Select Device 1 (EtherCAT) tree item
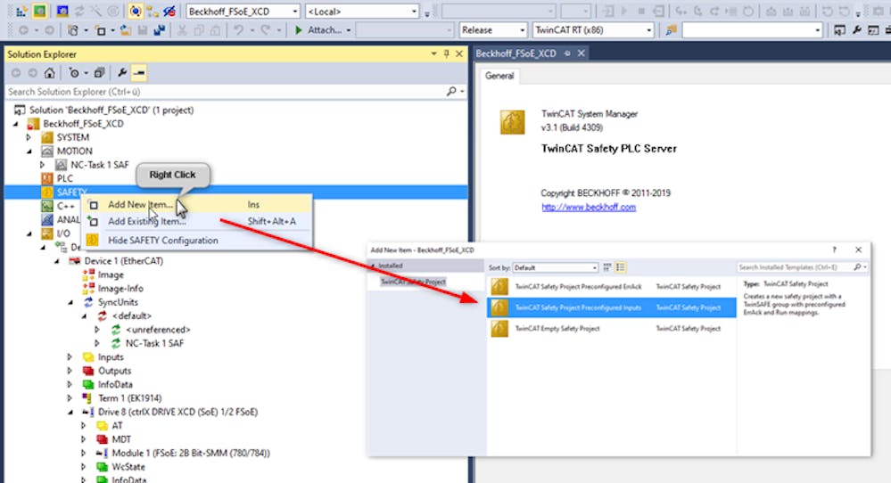 123,261
